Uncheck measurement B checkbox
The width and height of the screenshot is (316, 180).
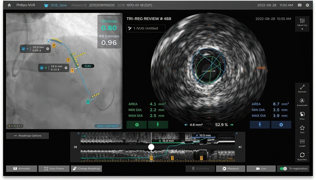click(x=42, y=68)
